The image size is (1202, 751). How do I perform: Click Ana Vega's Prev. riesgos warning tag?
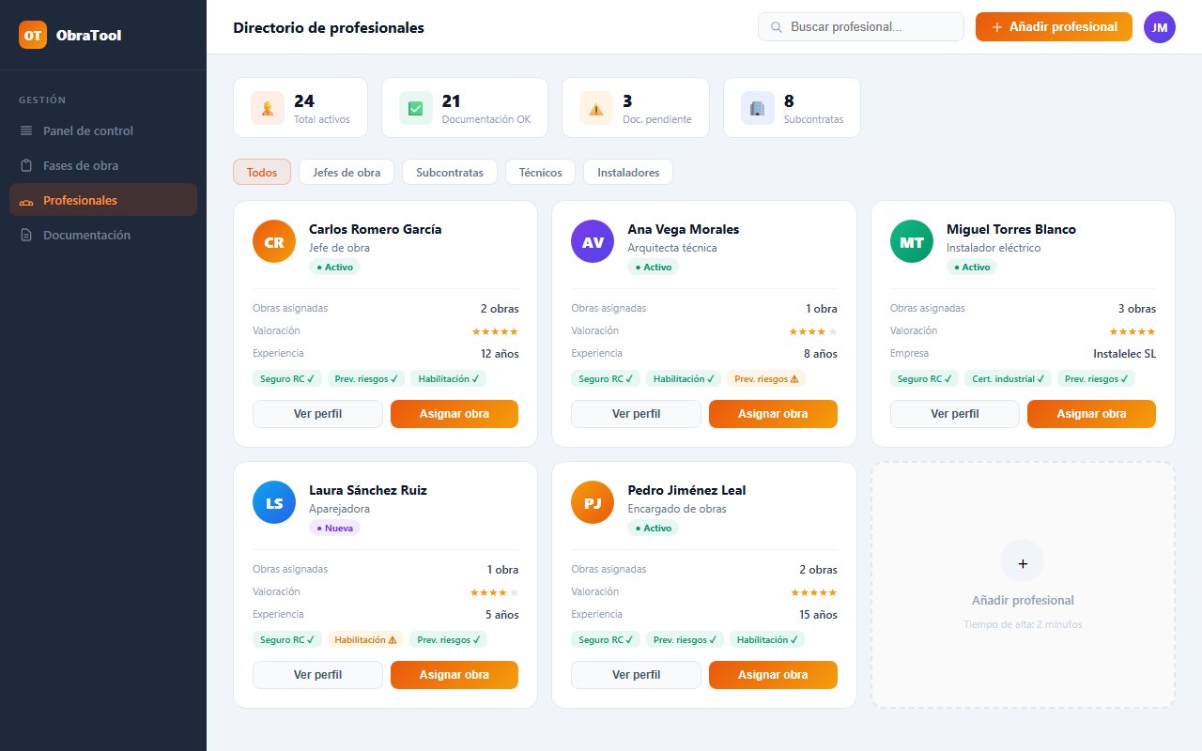pyautogui.click(x=766, y=379)
